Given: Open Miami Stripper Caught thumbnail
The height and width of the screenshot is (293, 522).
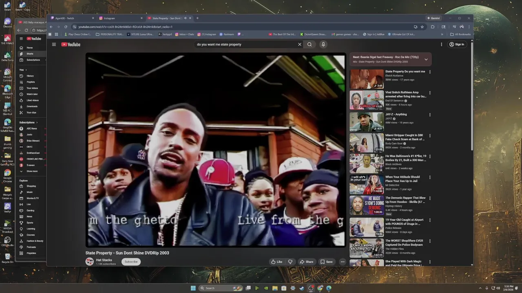Looking at the screenshot, I should click(366, 142).
